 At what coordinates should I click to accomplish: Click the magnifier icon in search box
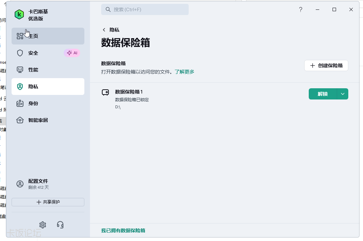pyautogui.click(x=108, y=9)
